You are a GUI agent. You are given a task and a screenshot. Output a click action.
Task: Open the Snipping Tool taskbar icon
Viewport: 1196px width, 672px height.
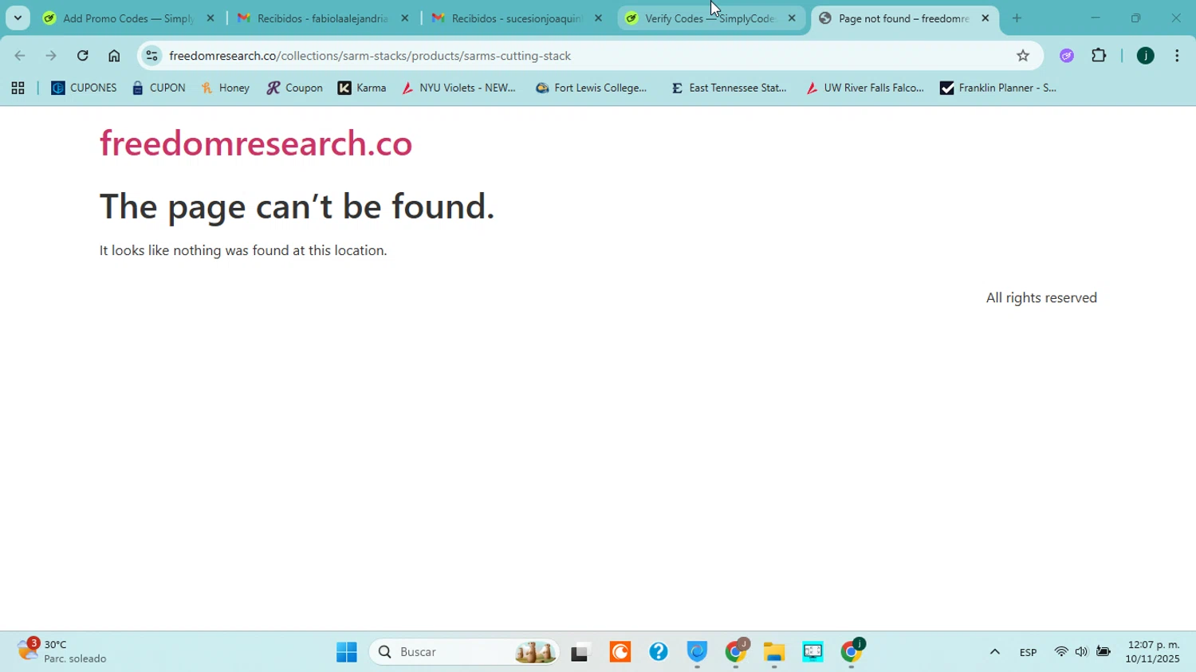tap(813, 652)
